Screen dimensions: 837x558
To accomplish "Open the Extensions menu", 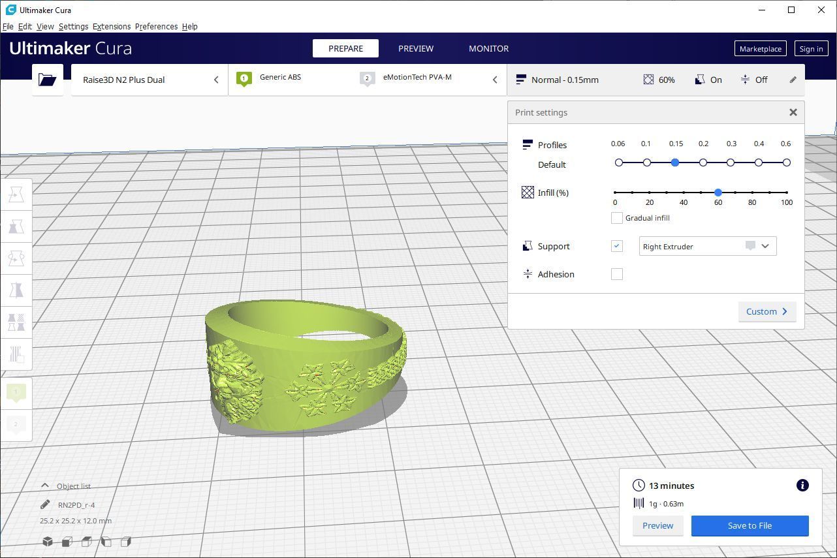I will tap(111, 27).
